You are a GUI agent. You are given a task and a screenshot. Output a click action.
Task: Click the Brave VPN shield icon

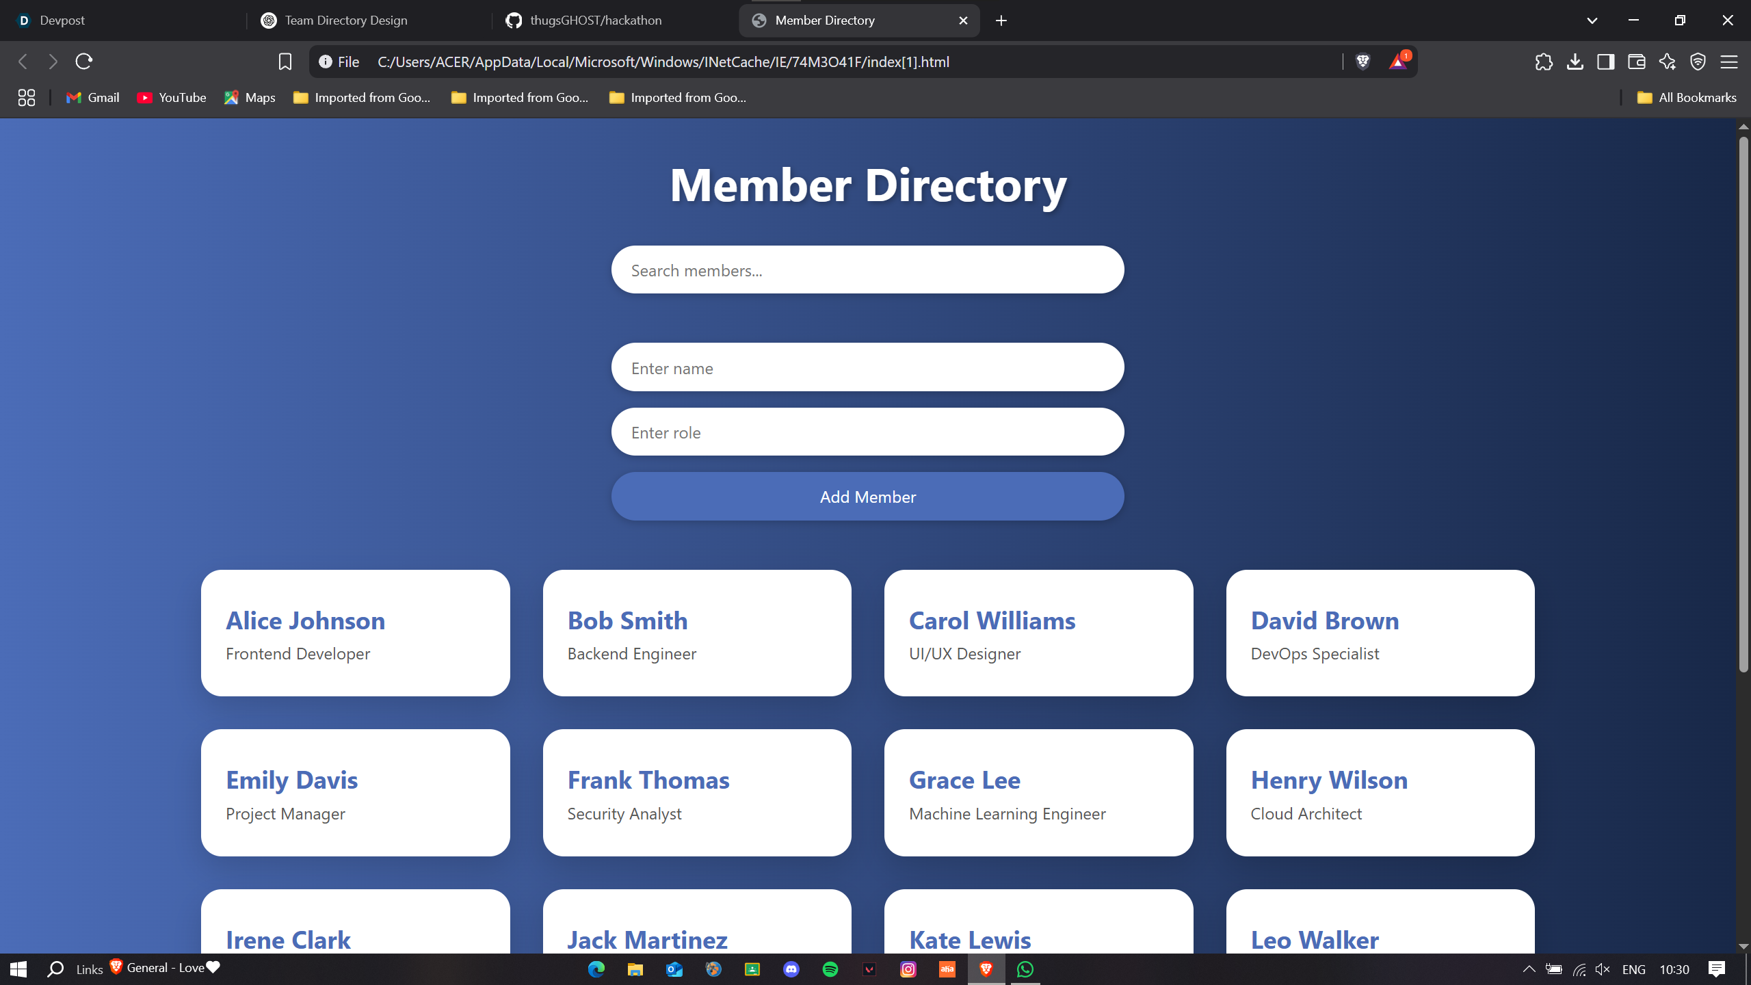(x=1698, y=62)
